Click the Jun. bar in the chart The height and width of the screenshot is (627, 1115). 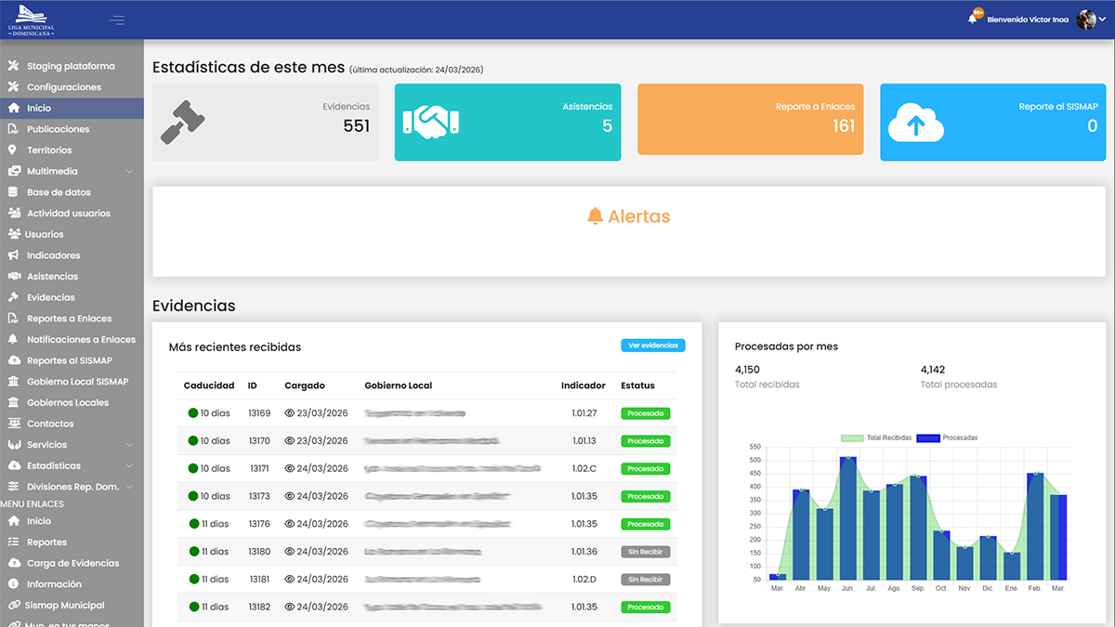[x=847, y=518]
